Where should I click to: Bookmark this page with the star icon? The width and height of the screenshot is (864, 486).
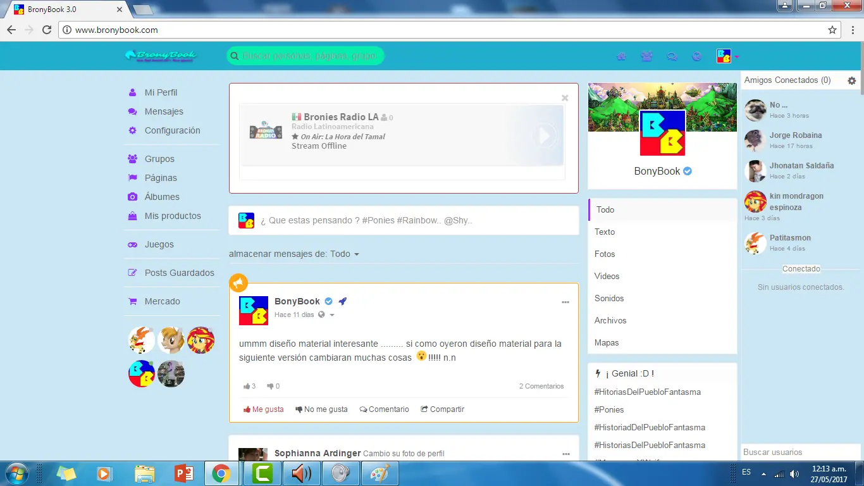832,30
